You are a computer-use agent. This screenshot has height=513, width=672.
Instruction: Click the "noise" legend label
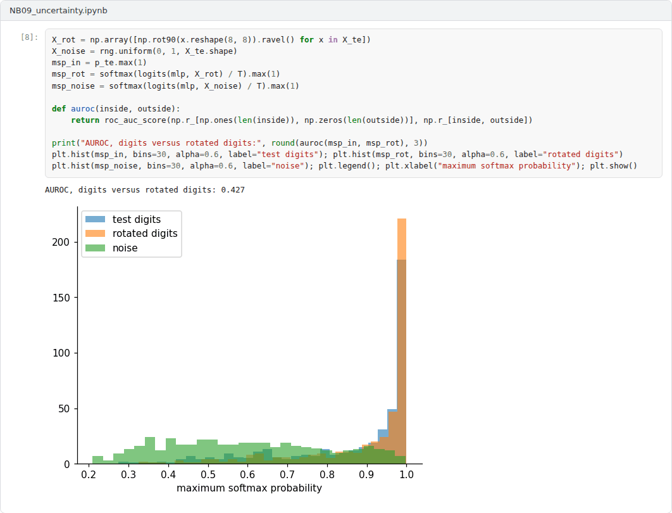point(125,248)
